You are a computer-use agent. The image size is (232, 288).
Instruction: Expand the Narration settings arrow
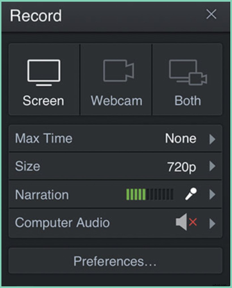click(x=212, y=195)
